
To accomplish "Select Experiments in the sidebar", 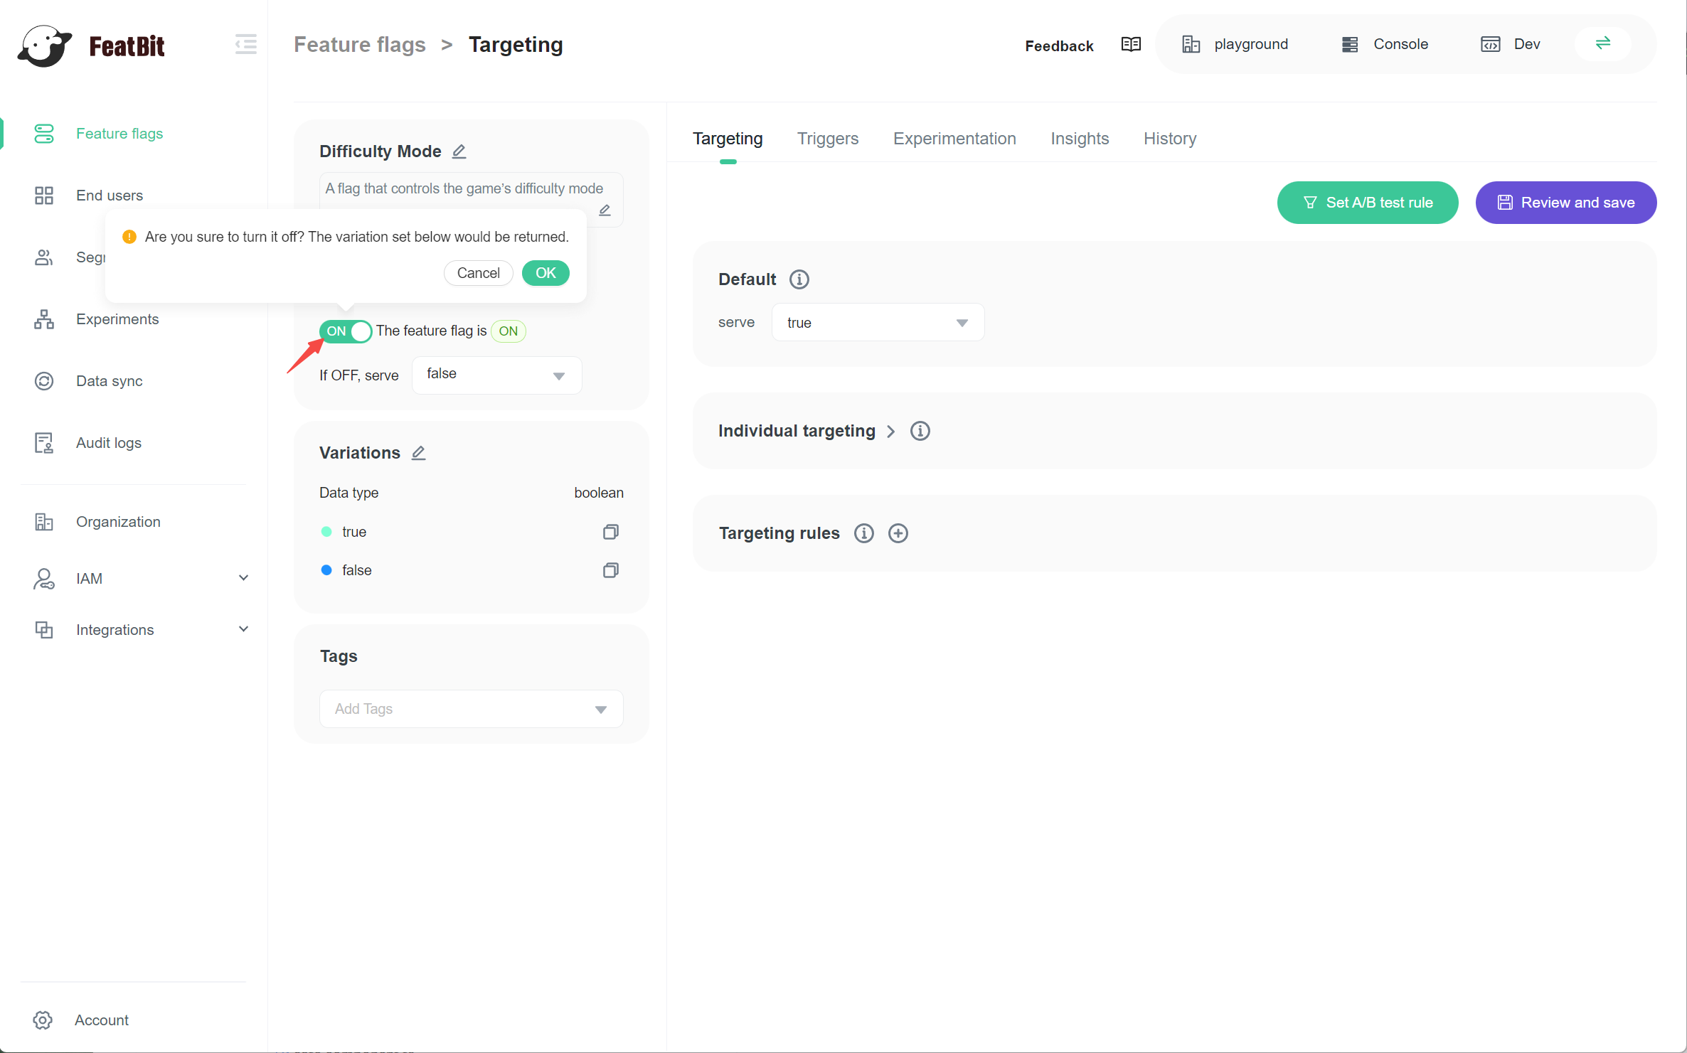I will pos(117,319).
